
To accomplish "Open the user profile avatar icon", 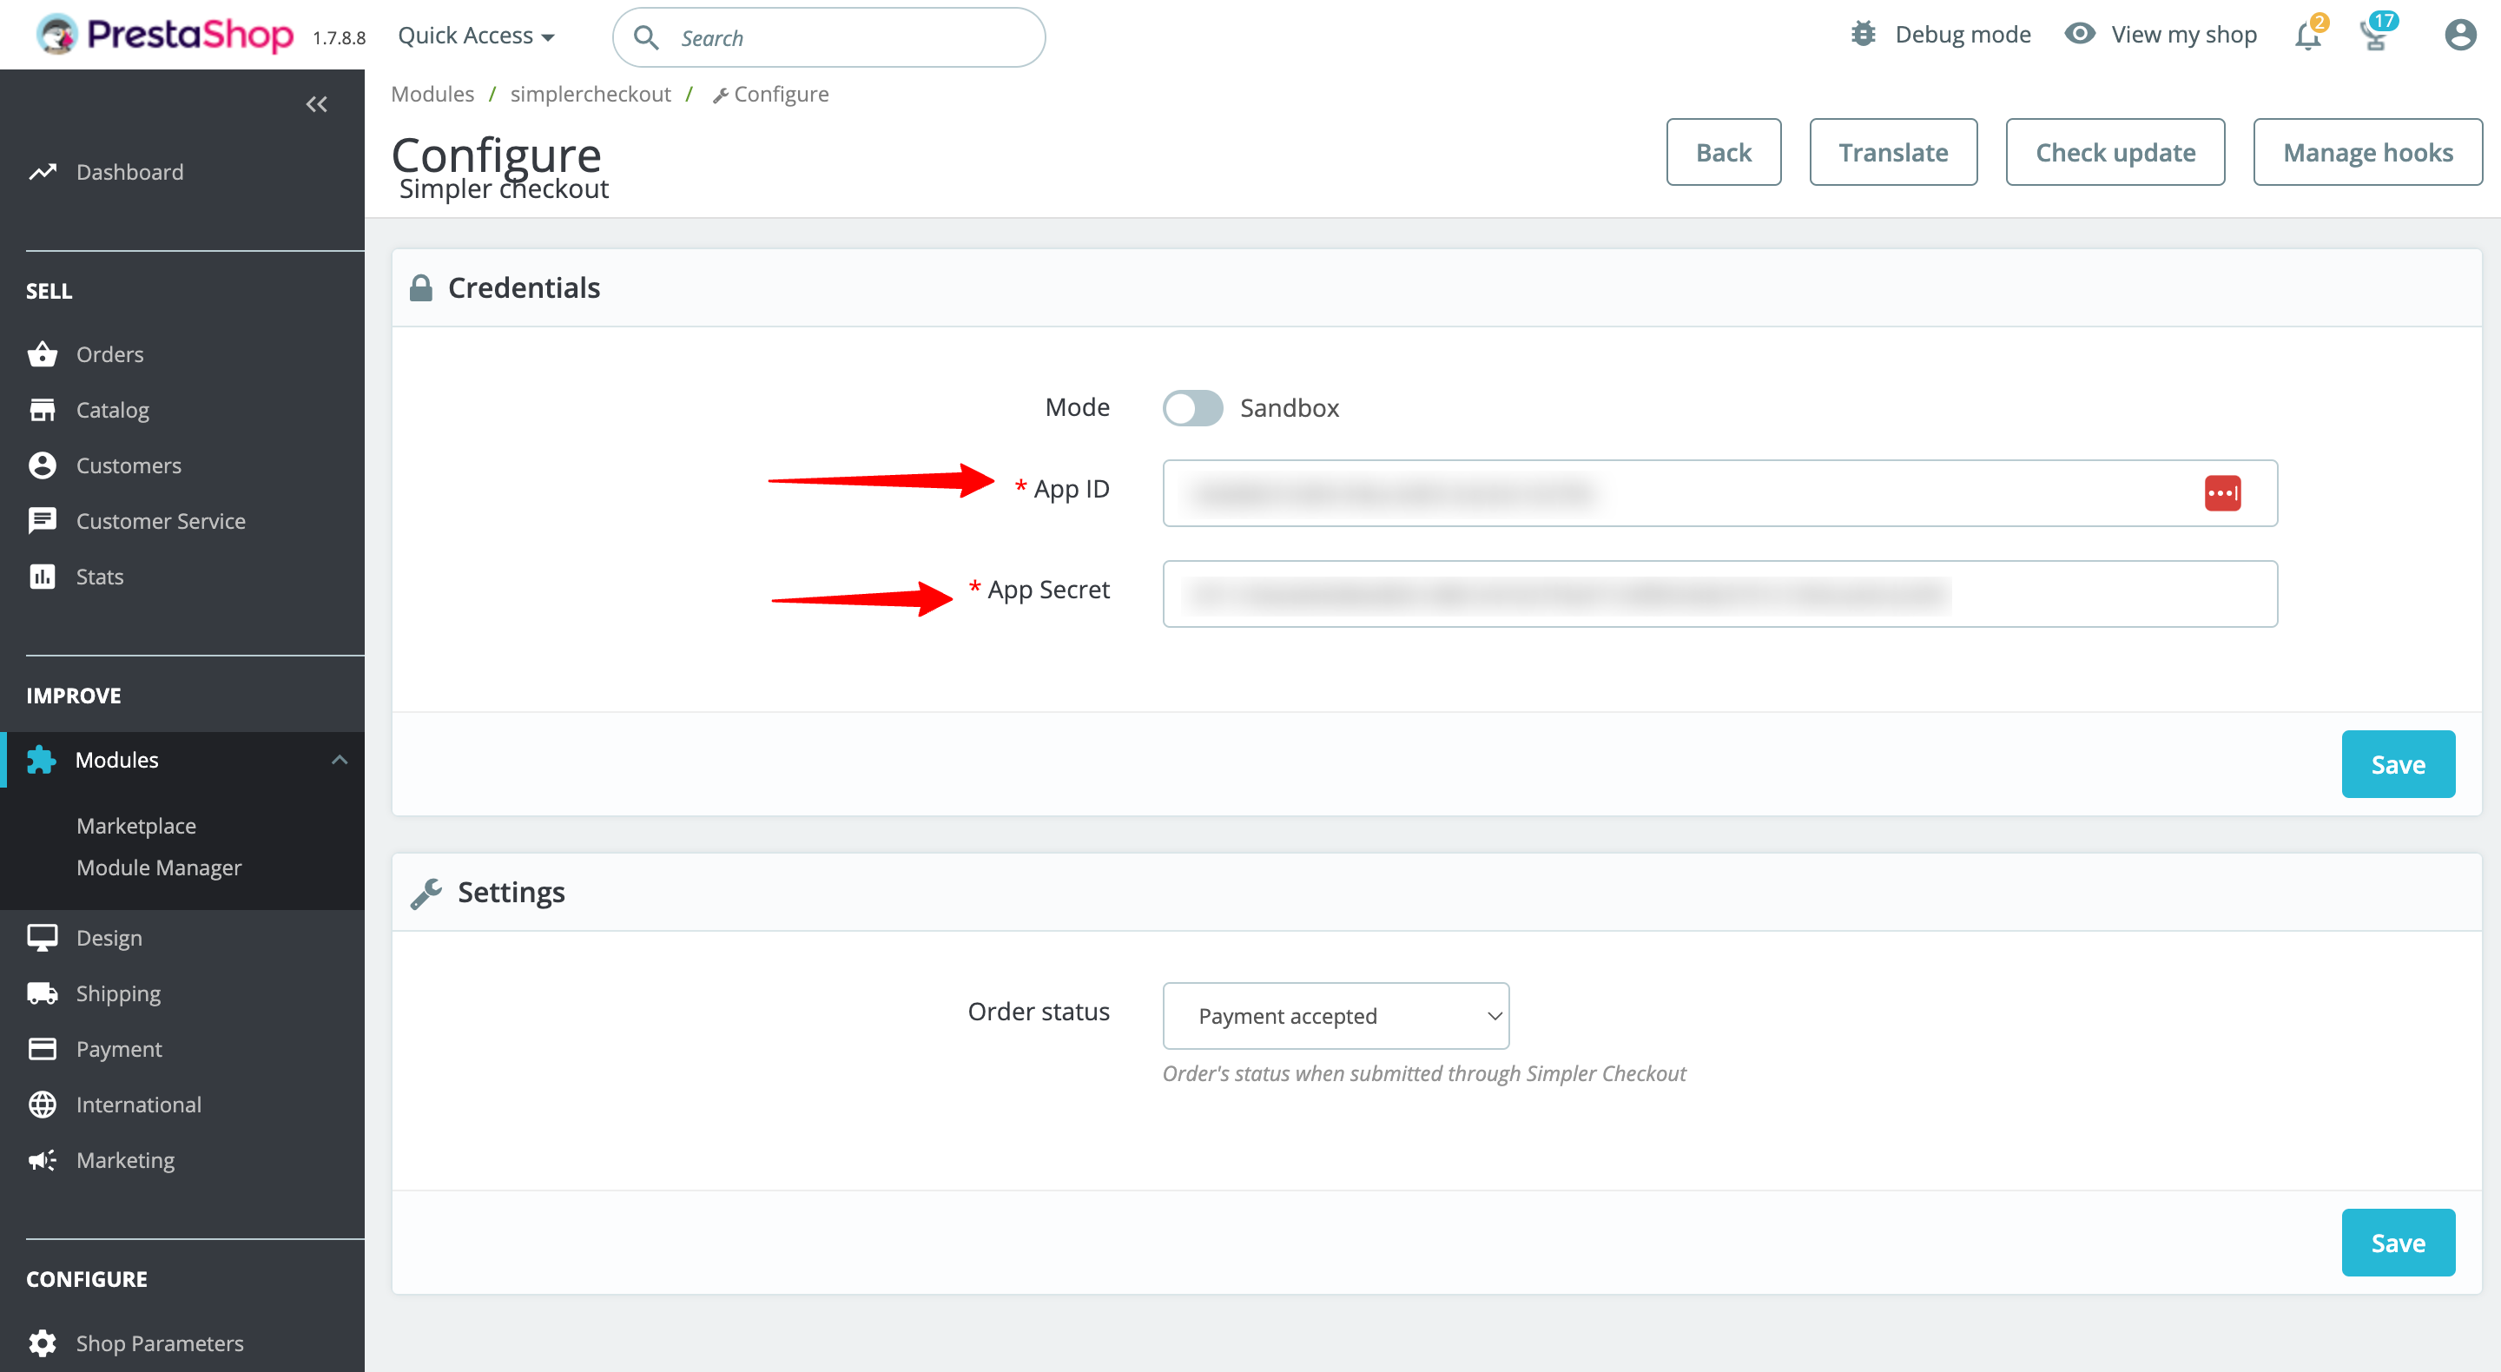I will point(2459,36).
